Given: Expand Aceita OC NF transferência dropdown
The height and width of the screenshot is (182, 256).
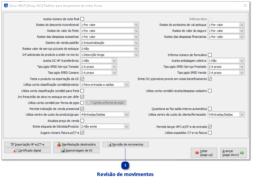Looking at the screenshot, I should tap(98, 61).
